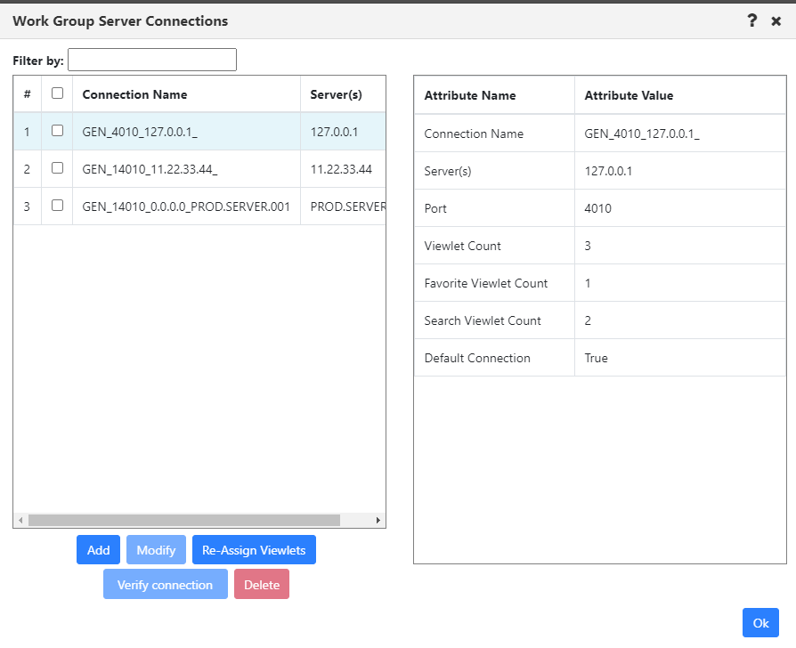Viewport: 796px width, 648px height.
Task: Click the Server(s) attribute label
Action: point(448,172)
